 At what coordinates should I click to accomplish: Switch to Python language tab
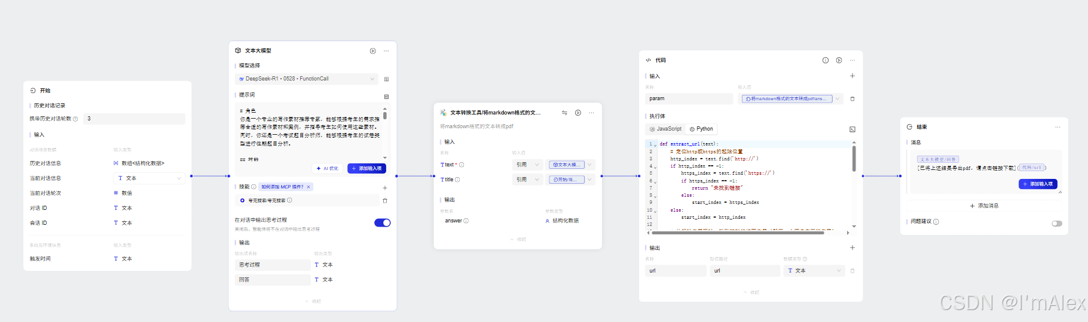tap(701, 129)
